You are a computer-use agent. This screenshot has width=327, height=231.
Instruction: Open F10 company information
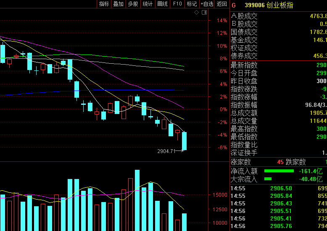click(x=177, y=4)
